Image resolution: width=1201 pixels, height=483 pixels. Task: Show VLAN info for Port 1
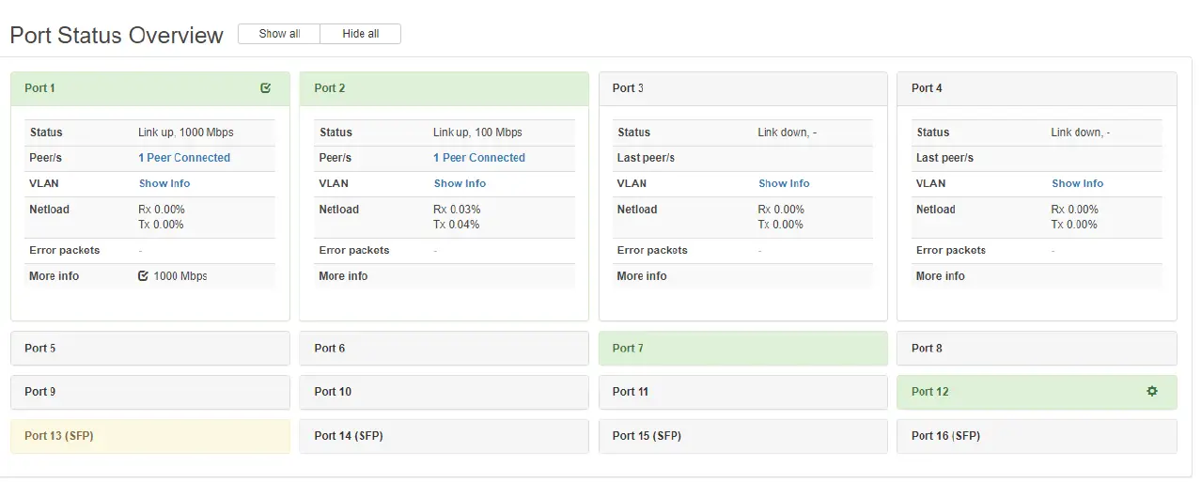pos(164,183)
